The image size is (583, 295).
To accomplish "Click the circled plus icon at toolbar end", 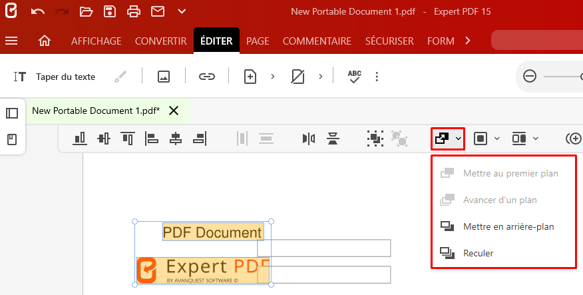I will click(574, 139).
